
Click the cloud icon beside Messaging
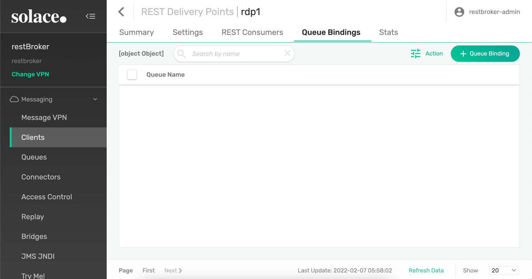14,99
